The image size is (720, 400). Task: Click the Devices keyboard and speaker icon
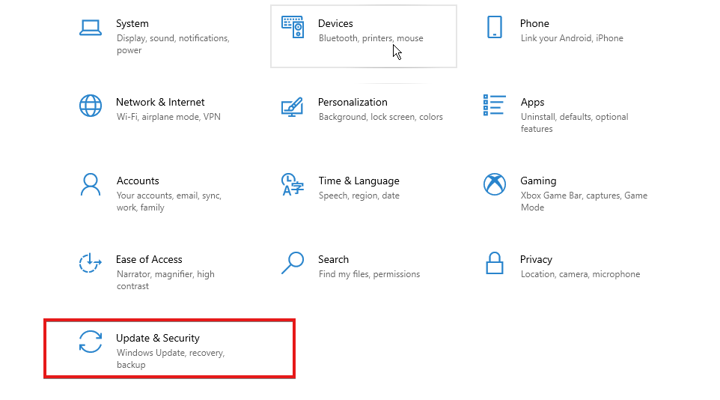(x=293, y=27)
